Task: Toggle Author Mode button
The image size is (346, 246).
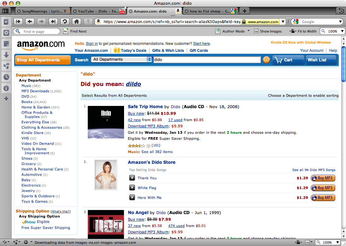Action: 230,31
